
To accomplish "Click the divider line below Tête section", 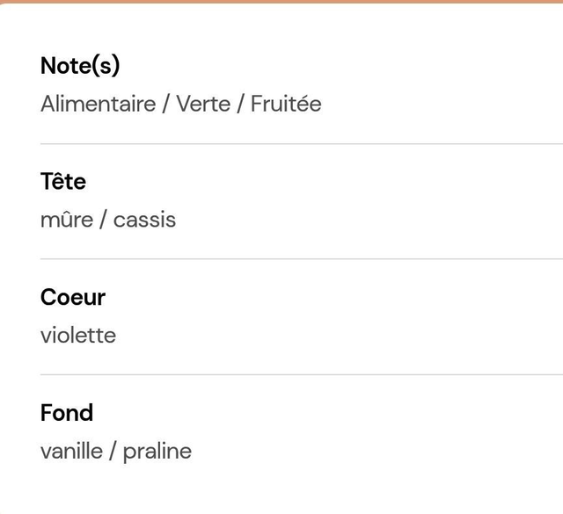I will pyautogui.click(x=302, y=258).
